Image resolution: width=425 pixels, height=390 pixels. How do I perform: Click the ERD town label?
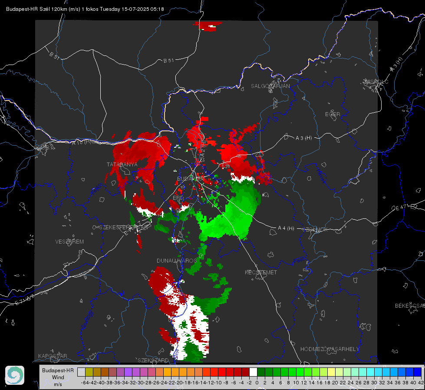[178, 198]
